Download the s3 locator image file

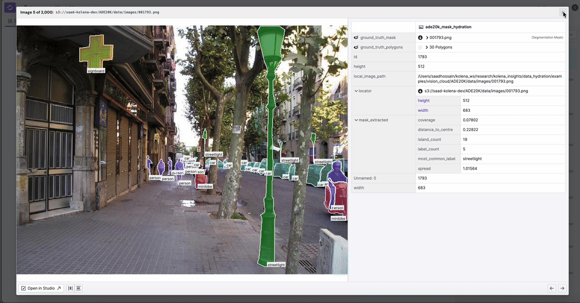tap(420, 91)
